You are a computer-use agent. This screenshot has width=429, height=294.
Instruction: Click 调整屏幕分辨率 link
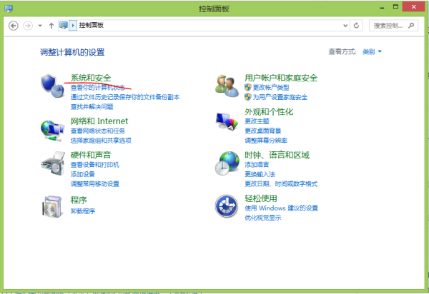[266, 141]
